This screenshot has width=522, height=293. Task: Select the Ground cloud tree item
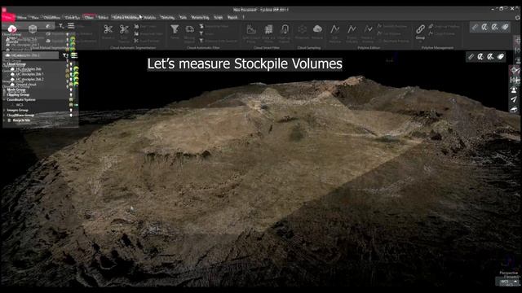pyautogui.click(x=25, y=85)
